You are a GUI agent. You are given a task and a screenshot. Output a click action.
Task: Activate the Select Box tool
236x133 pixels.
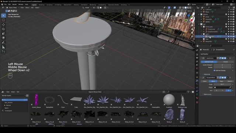click(x=3, y=16)
